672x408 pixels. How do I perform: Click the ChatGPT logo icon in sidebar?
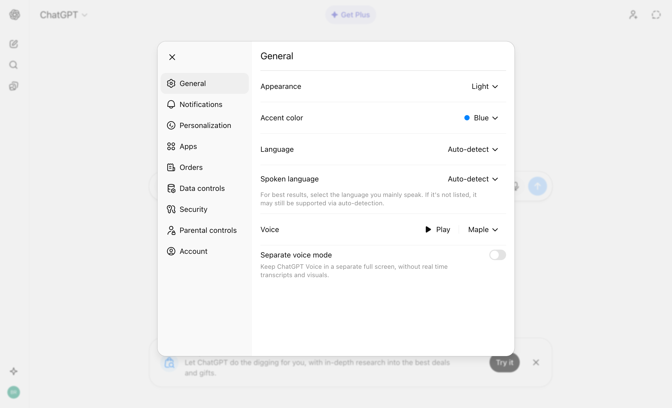pyautogui.click(x=14, y=15)
